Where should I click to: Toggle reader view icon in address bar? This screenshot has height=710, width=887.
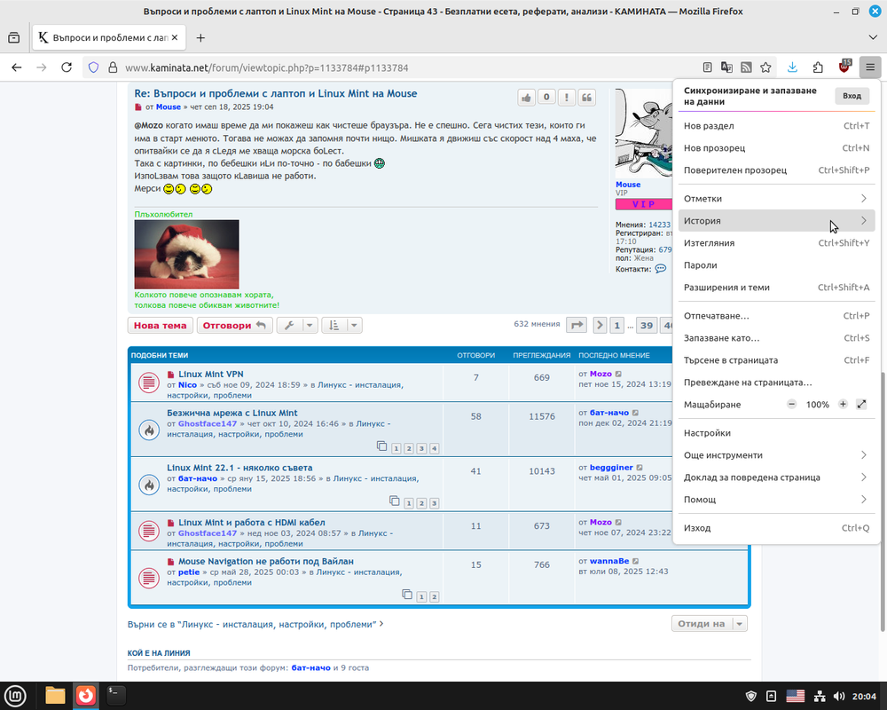click(707, 67)
